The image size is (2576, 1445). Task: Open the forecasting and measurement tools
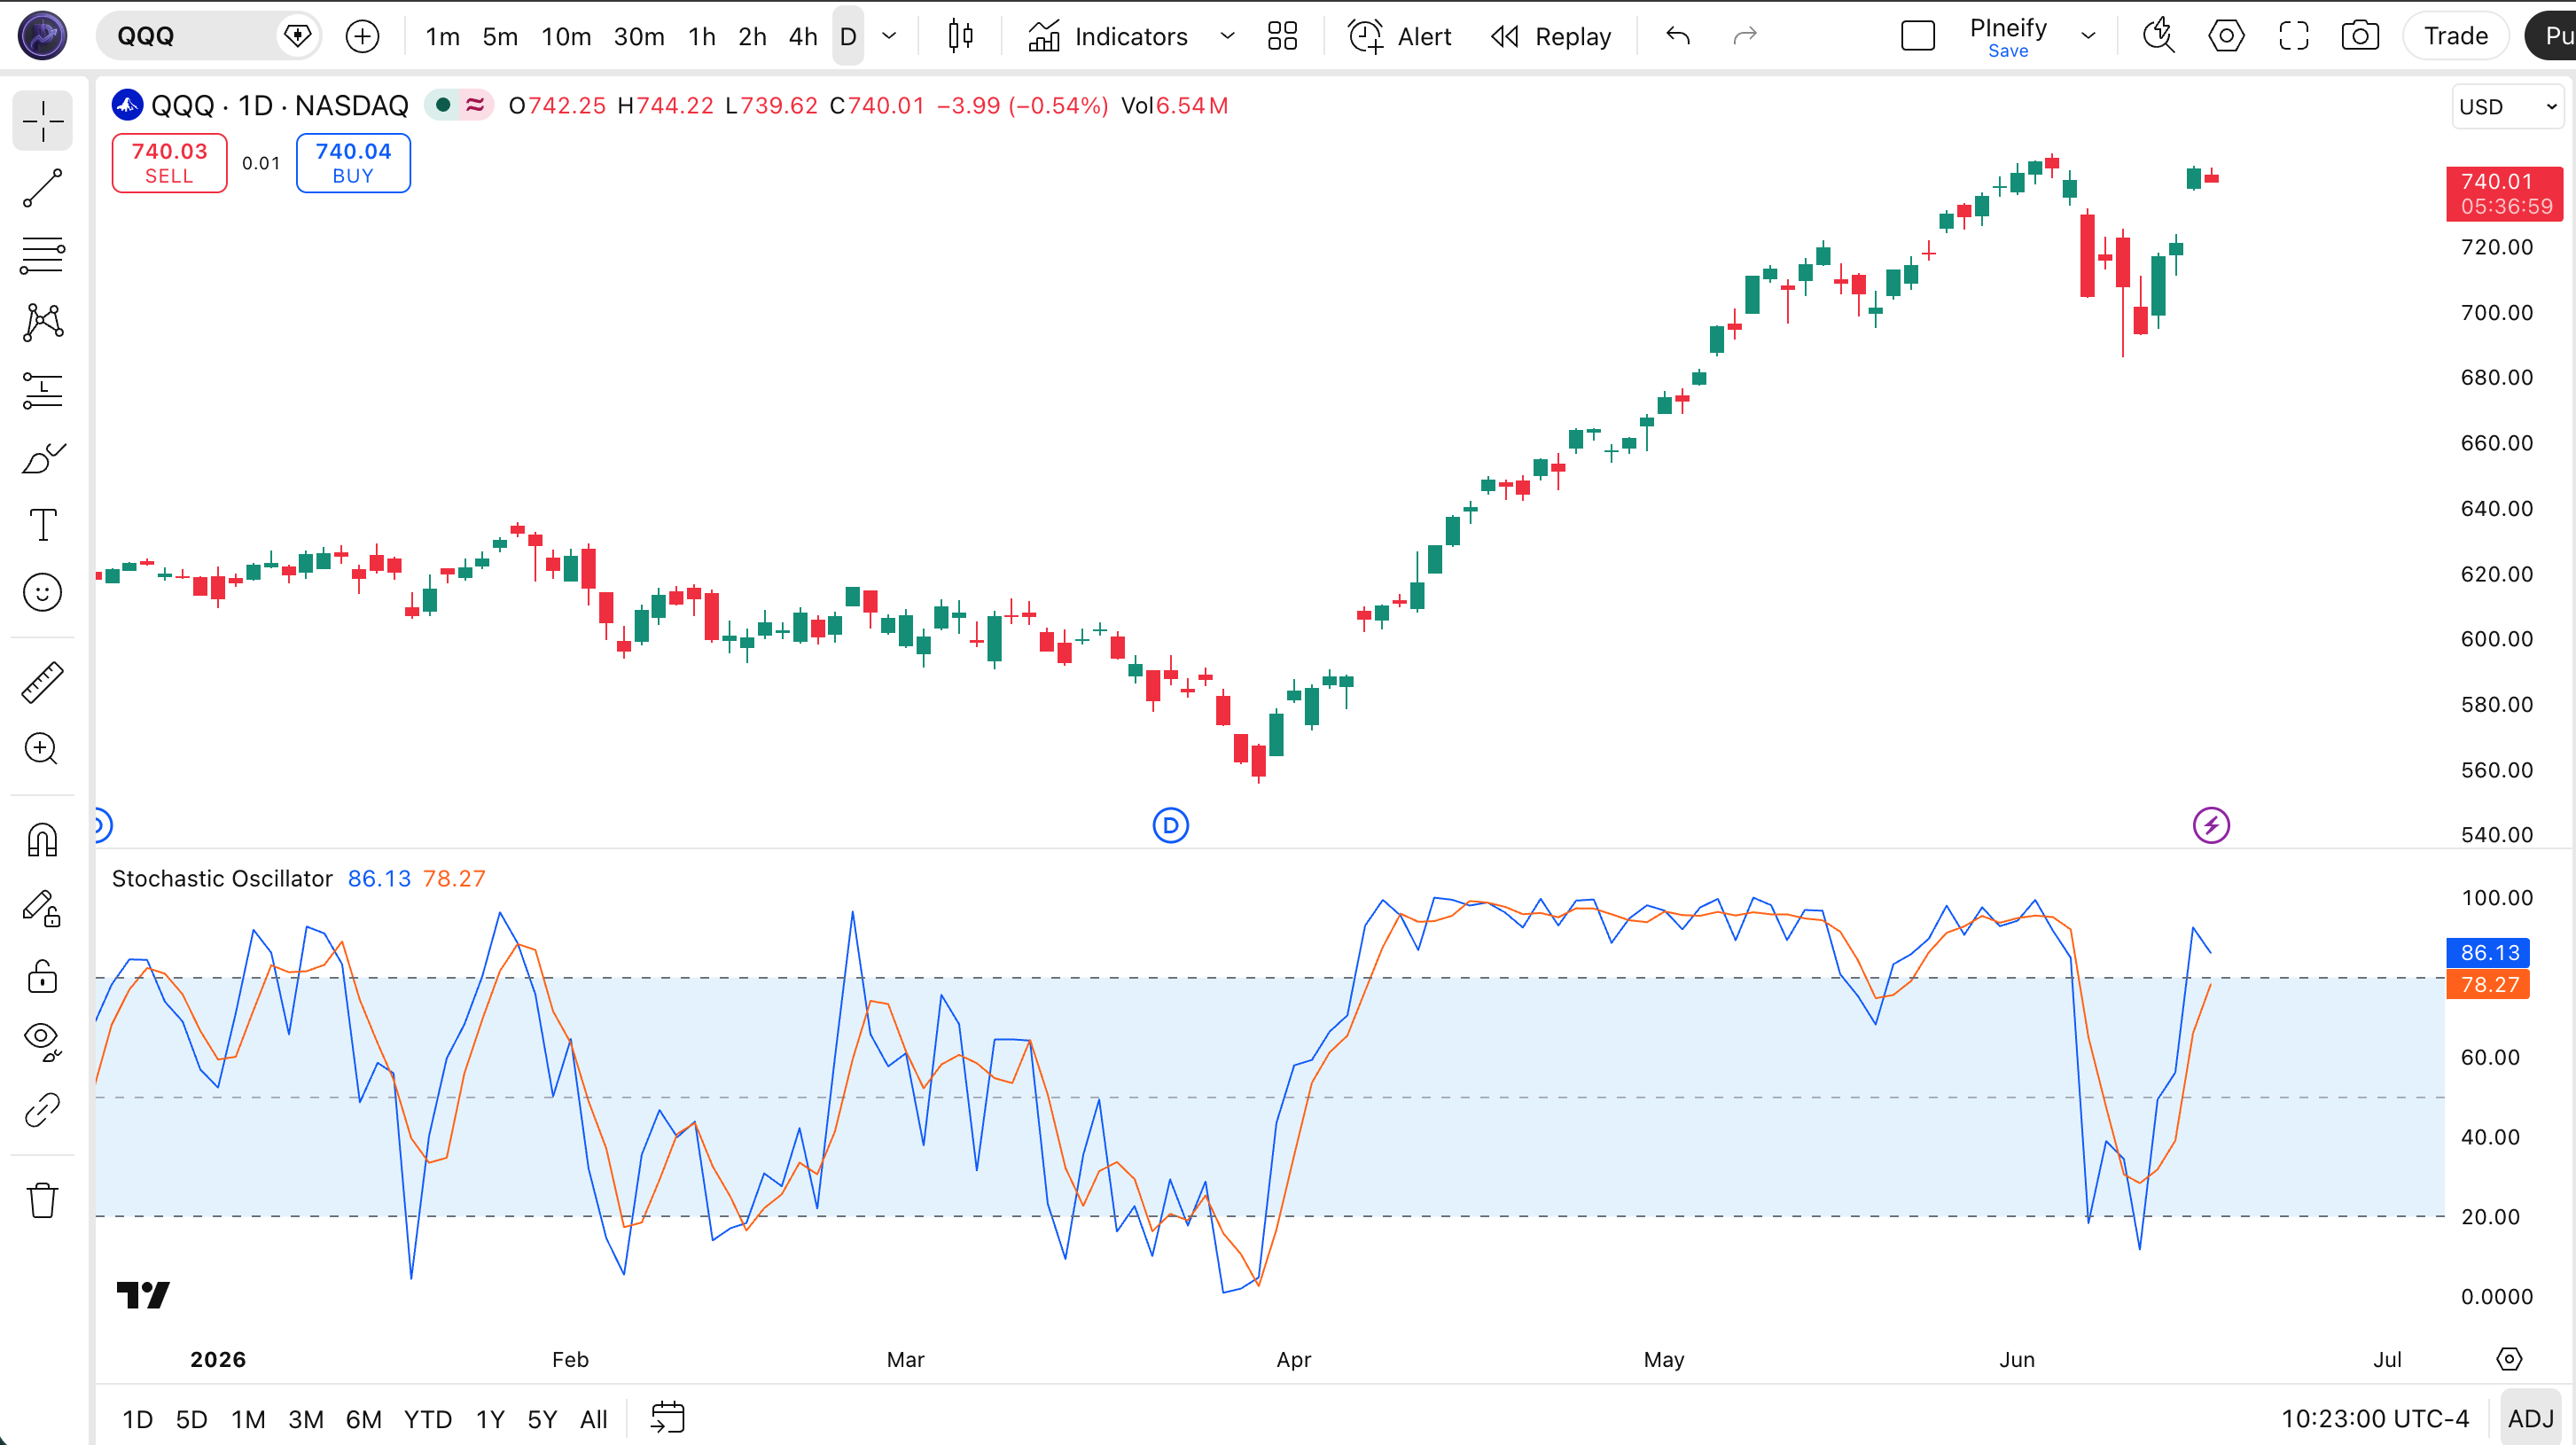click(x=42, y=390)
